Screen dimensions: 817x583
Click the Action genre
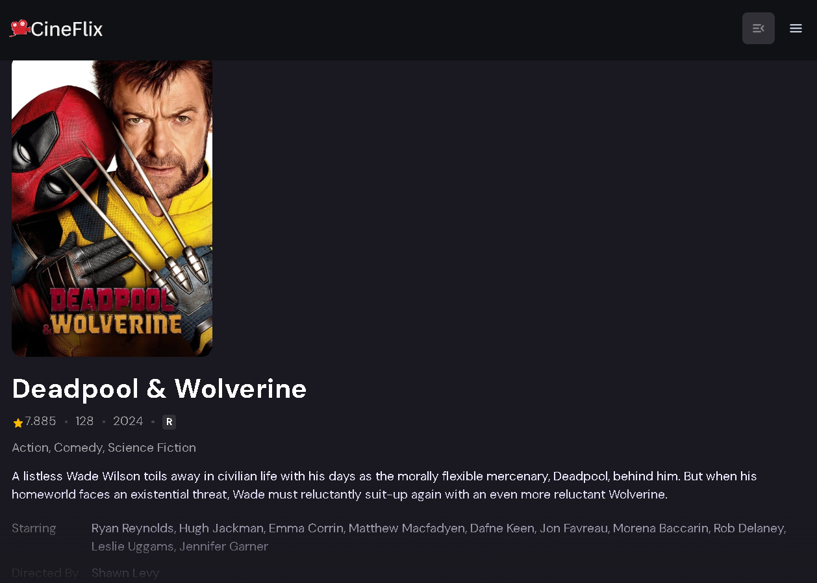tap(30, 448)
